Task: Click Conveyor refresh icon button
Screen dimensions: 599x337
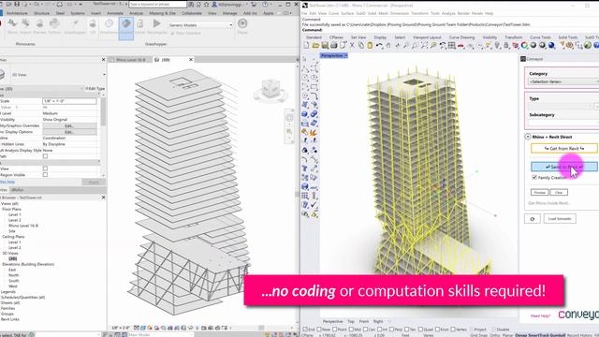Action: tap(533, 219)
